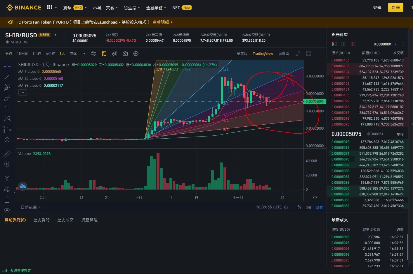The height and width of the screenshot is (274, 413).
Task: Open order book more options dots
Action: [403, 44]
